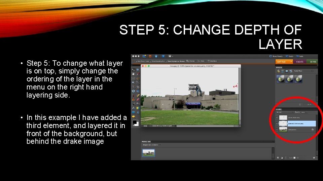Click the Undo button
Screen dimensions: 323x181
pyautogui.click(x=289, y=56)
